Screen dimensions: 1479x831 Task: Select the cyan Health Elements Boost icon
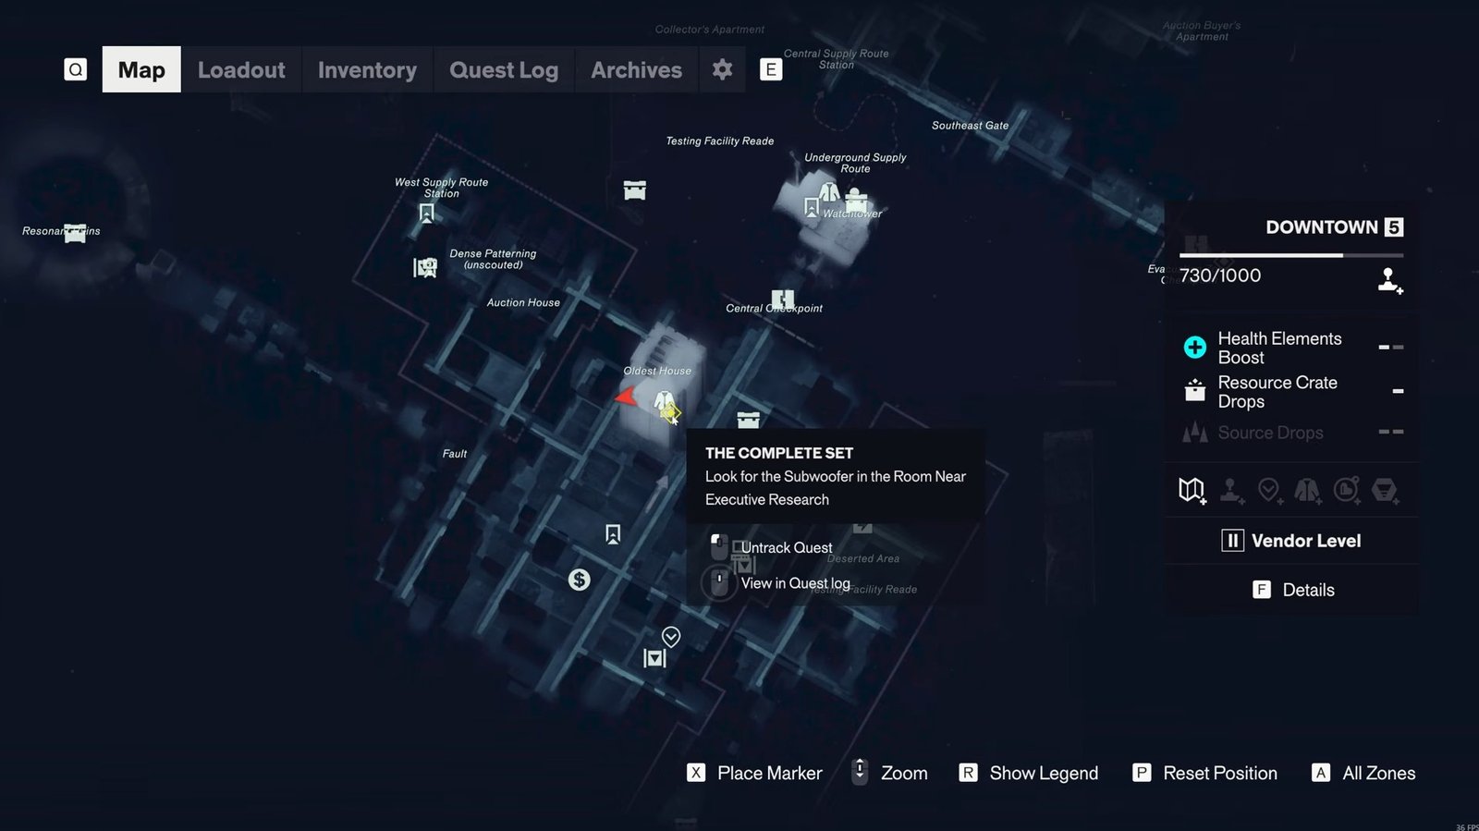click(1195, 348)
